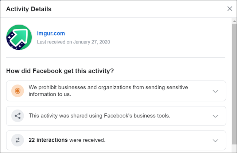The height and width of the screenshot is (153, 237).
Task: Click the interactions arrows icon
Action: pyautogui.click(x=18, y=140)
